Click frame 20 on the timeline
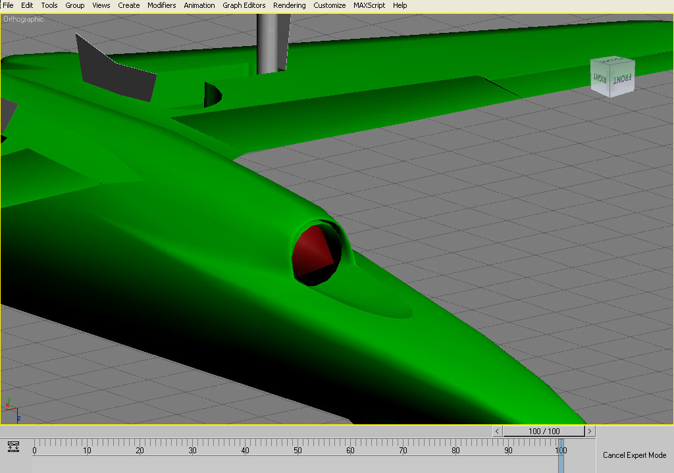674x473 pixels. click(140, 451)
